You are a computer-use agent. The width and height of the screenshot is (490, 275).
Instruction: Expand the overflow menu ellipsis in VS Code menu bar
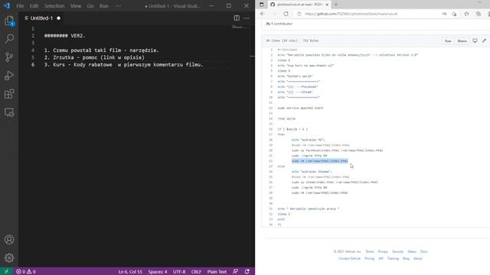[x=118, y=6]
